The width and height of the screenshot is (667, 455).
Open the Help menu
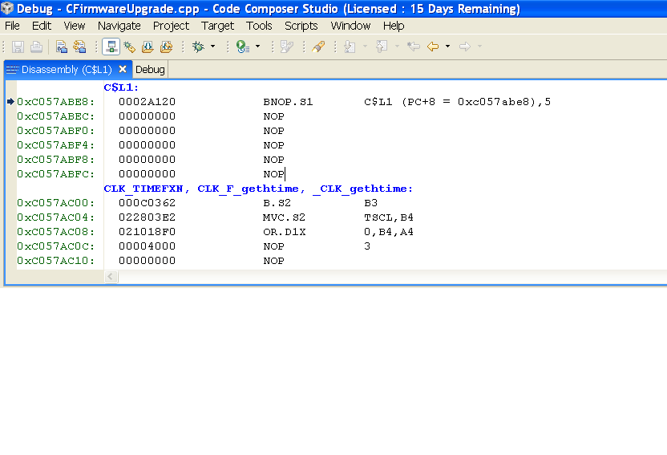[x=394, y=26]
